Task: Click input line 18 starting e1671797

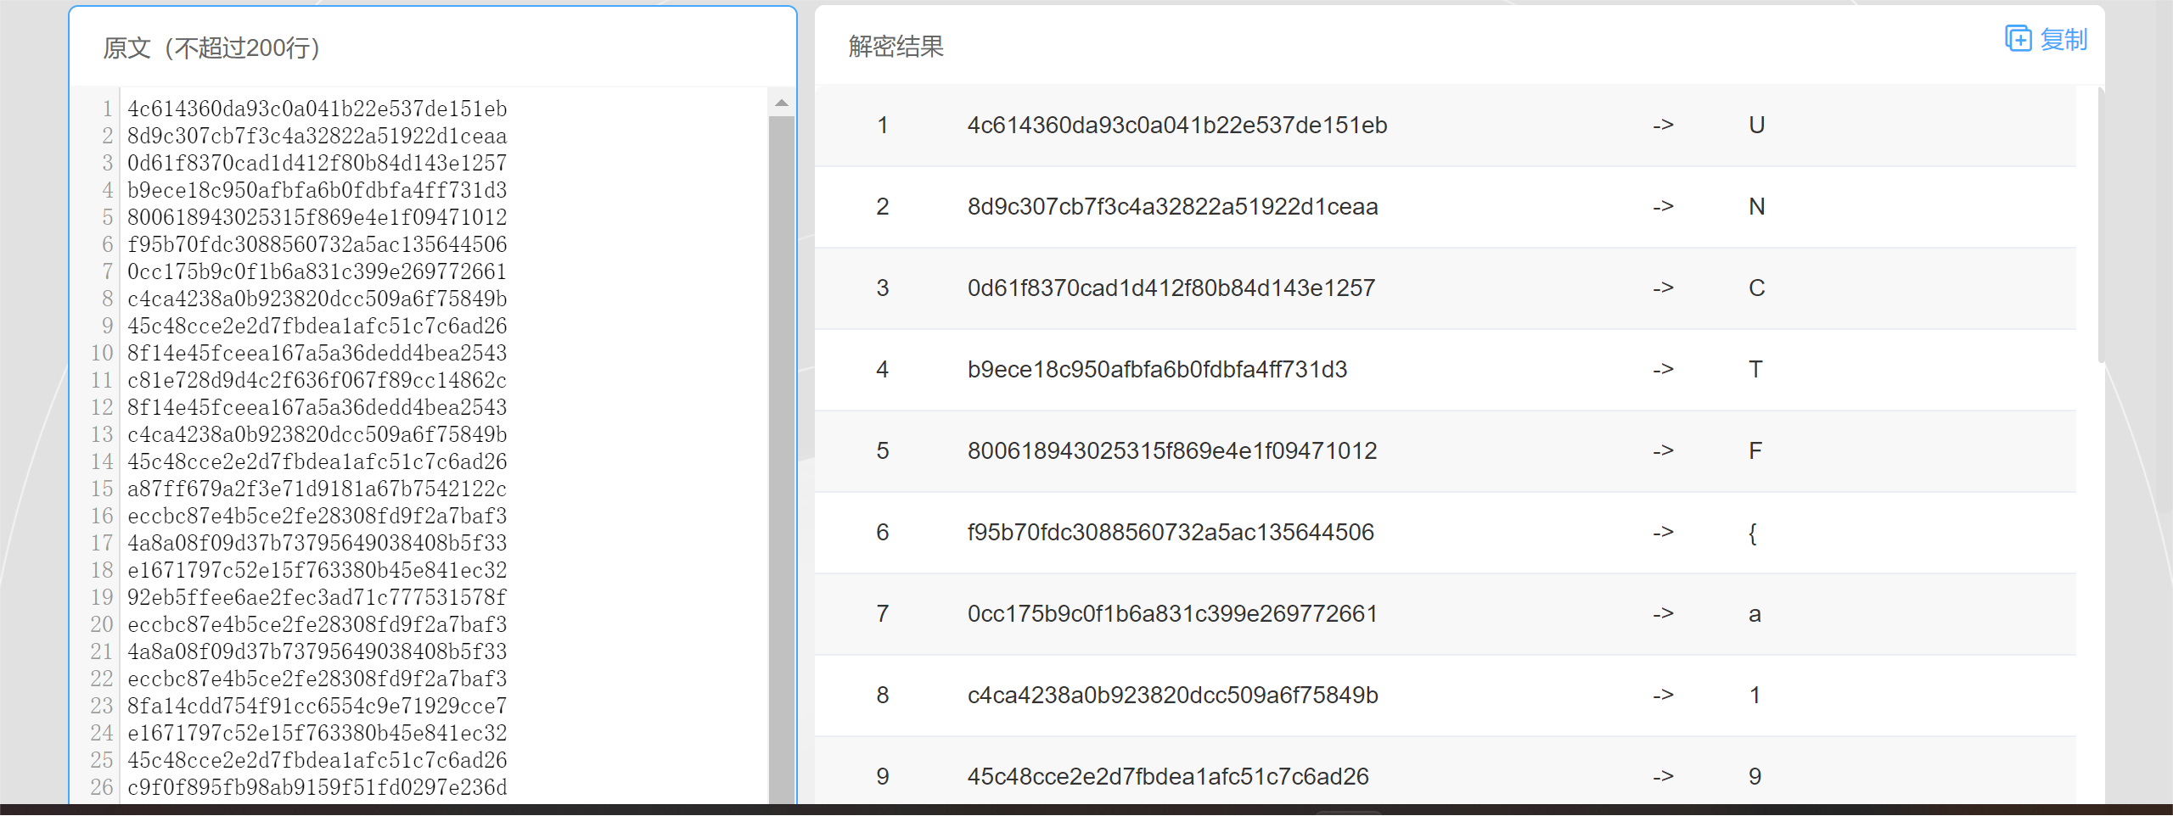Action: point(317,570)
